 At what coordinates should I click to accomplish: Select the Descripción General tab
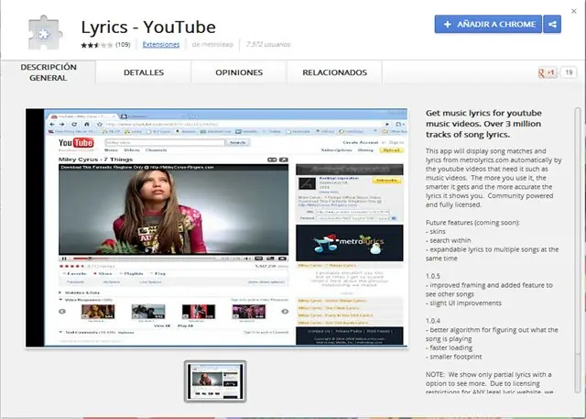pyautogui.click(x=49, y=72)
